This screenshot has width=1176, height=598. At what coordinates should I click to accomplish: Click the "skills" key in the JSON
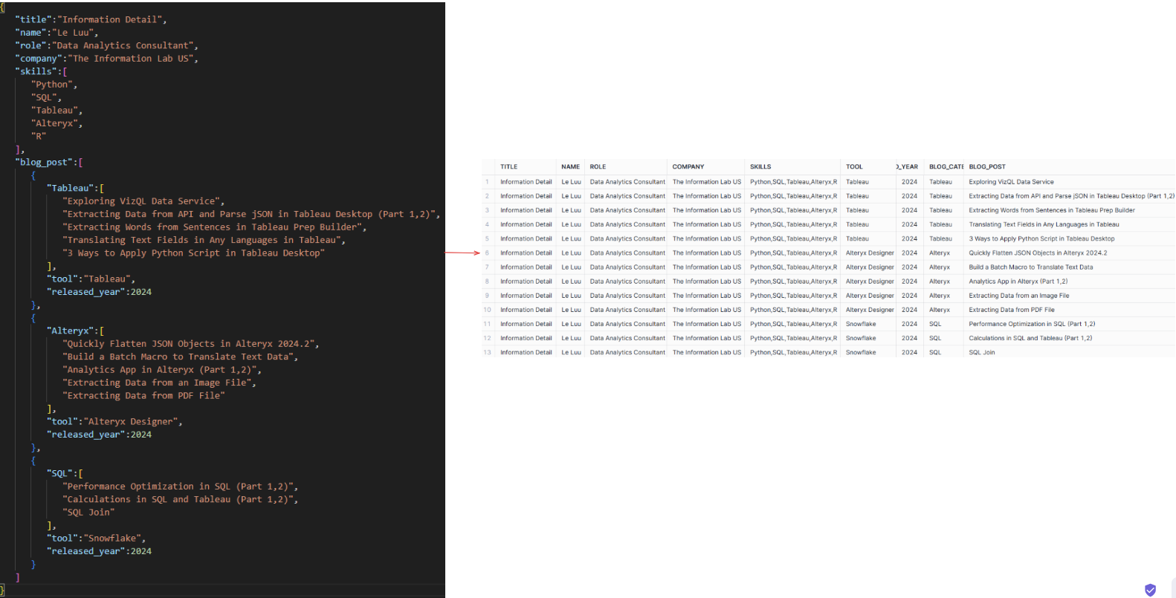click(x=36, y=72)
